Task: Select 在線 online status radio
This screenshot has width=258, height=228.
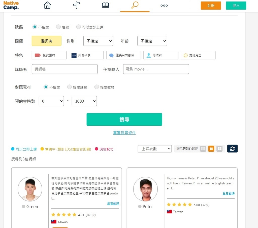Action: 58,27
